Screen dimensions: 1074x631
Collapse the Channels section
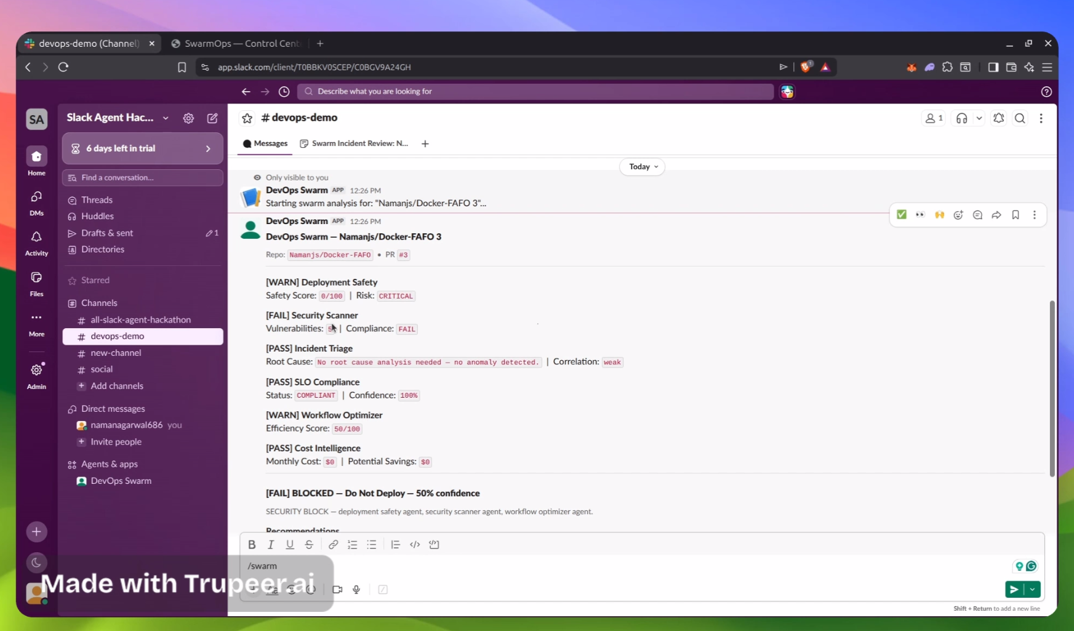(x=99, y=303)
